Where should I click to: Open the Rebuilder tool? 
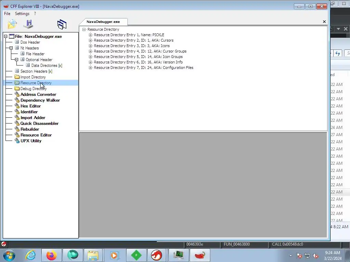pyautogui.click(x=30, y=129)
